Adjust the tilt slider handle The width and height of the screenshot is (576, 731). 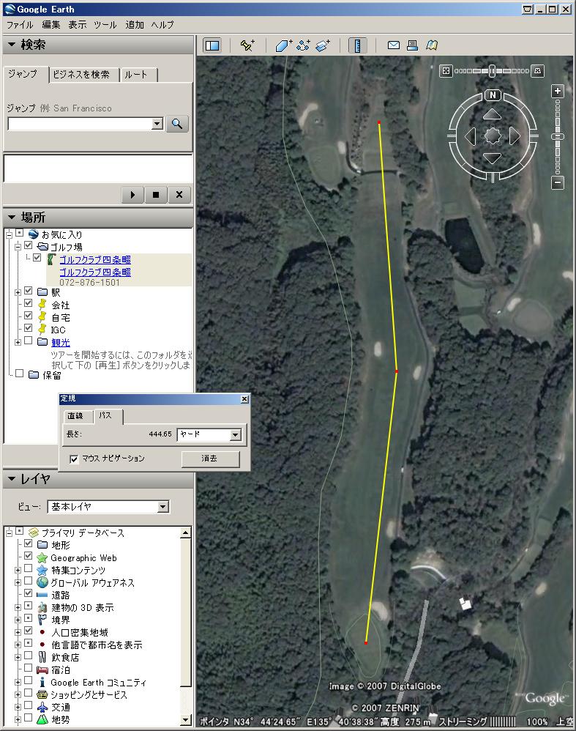(492, 71)
